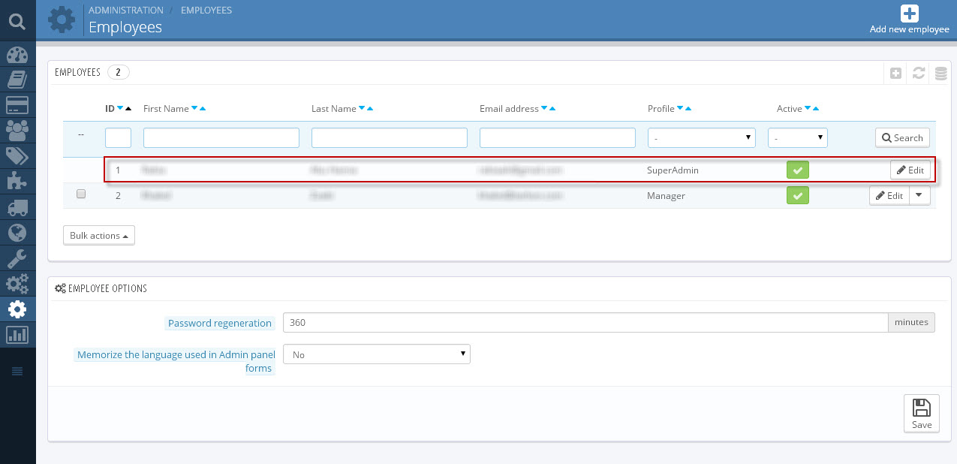Sort Profile column descending
This screenshot has height=464, width=957.
[x=680, y=109]
